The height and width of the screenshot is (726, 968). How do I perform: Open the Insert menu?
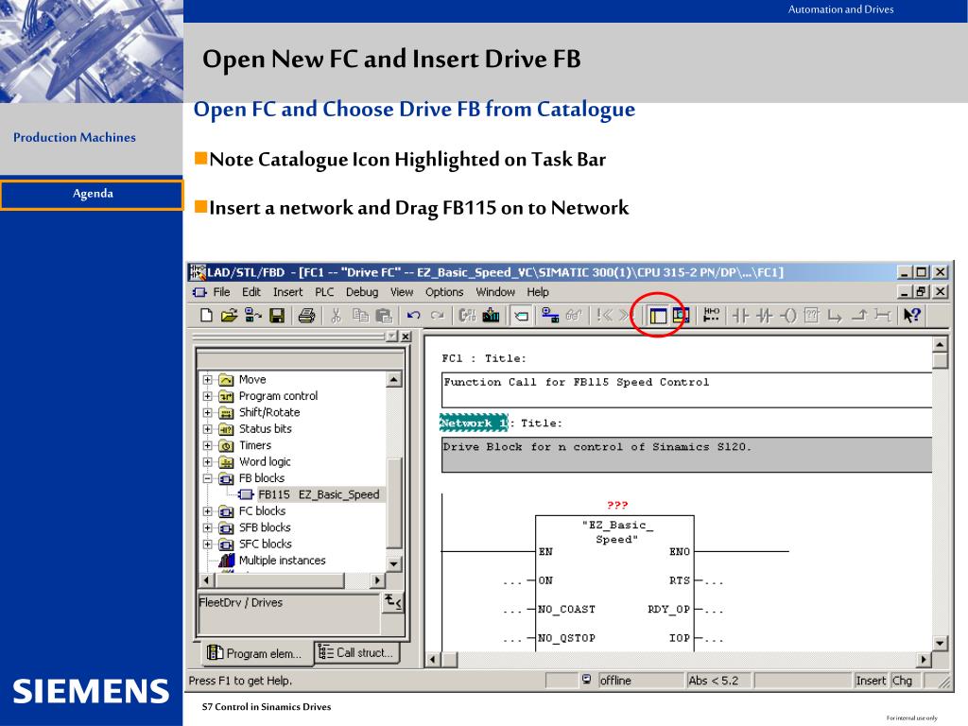pyautogui.click(x=287, y=292)
